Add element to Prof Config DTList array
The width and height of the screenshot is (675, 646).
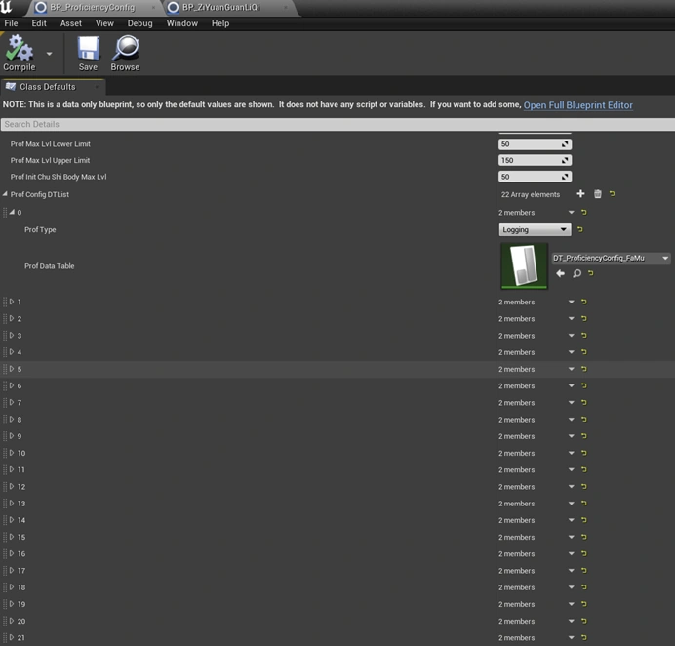[580, 194]
